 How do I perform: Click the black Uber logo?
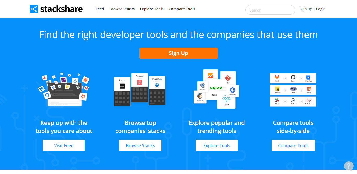[122, 86]
